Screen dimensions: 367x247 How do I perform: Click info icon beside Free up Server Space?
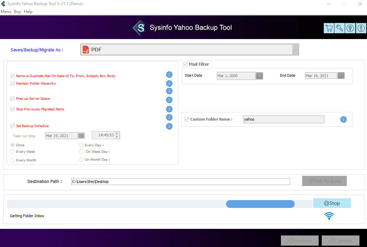tap(169, 100)
